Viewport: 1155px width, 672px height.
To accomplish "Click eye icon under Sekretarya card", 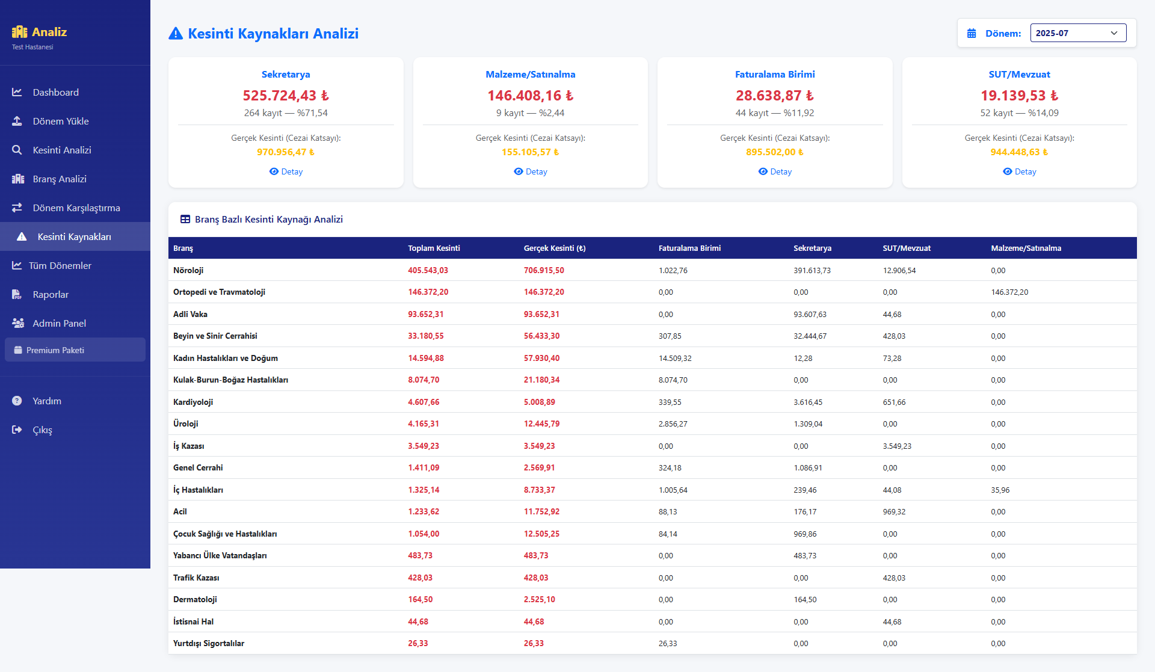I will coord(274,171).
